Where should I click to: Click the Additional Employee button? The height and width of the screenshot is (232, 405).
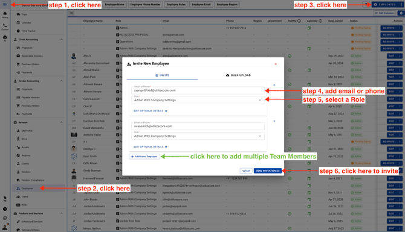click(144, 157)
